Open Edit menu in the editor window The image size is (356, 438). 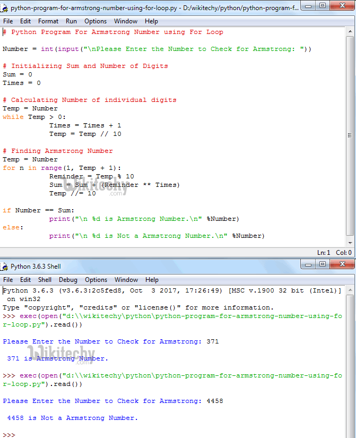tap(25, 21)
